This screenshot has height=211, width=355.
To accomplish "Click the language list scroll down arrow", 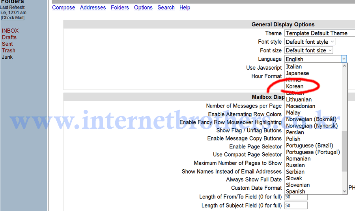I will point(344,191).
